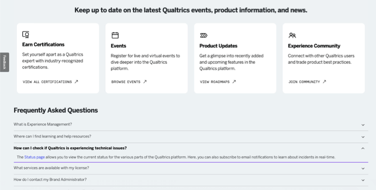Follow the Browse Events link
Screen dimensions: 376x190
(x=126, y=82)
